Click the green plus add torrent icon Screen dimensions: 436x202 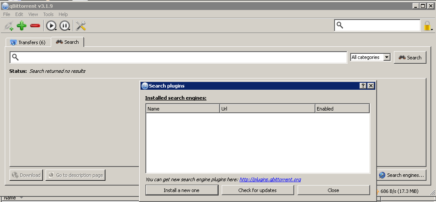click(22, 26)
